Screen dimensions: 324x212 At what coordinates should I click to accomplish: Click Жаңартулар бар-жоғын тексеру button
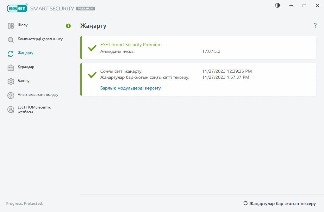(279, 203)
